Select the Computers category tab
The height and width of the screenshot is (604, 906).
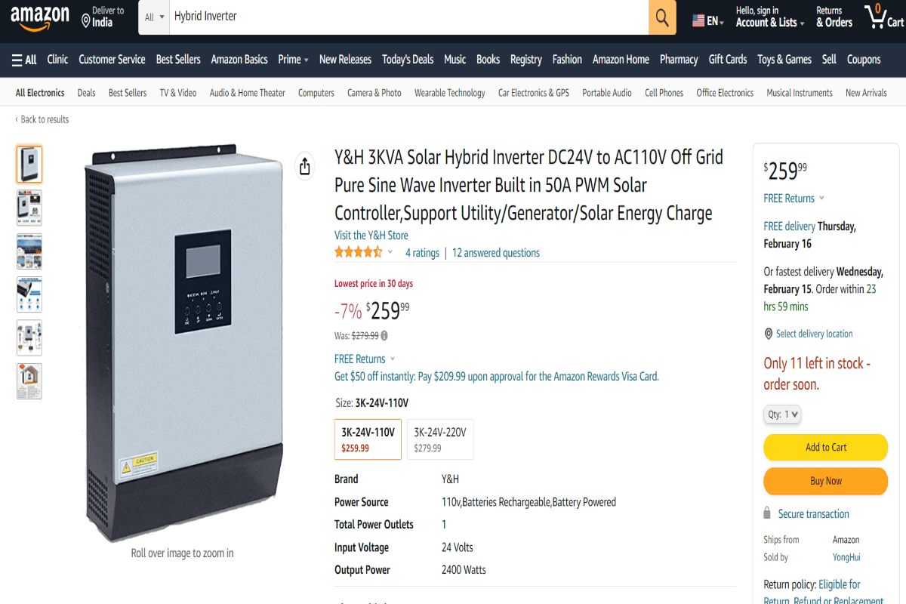click(316, 92)
